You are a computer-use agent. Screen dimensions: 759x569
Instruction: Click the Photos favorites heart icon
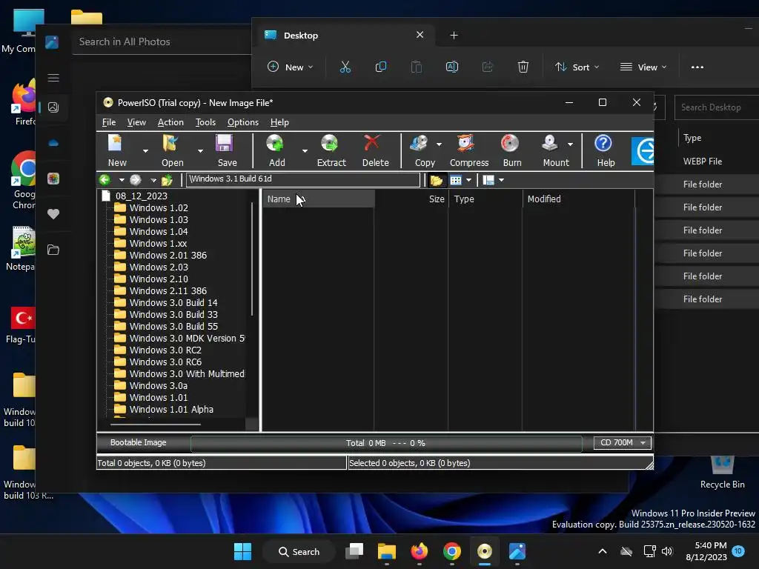click(53, 214)
